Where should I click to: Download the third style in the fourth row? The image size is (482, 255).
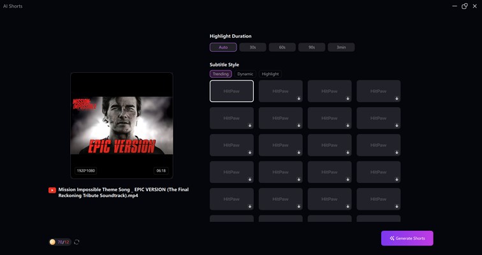click(347, 179)
